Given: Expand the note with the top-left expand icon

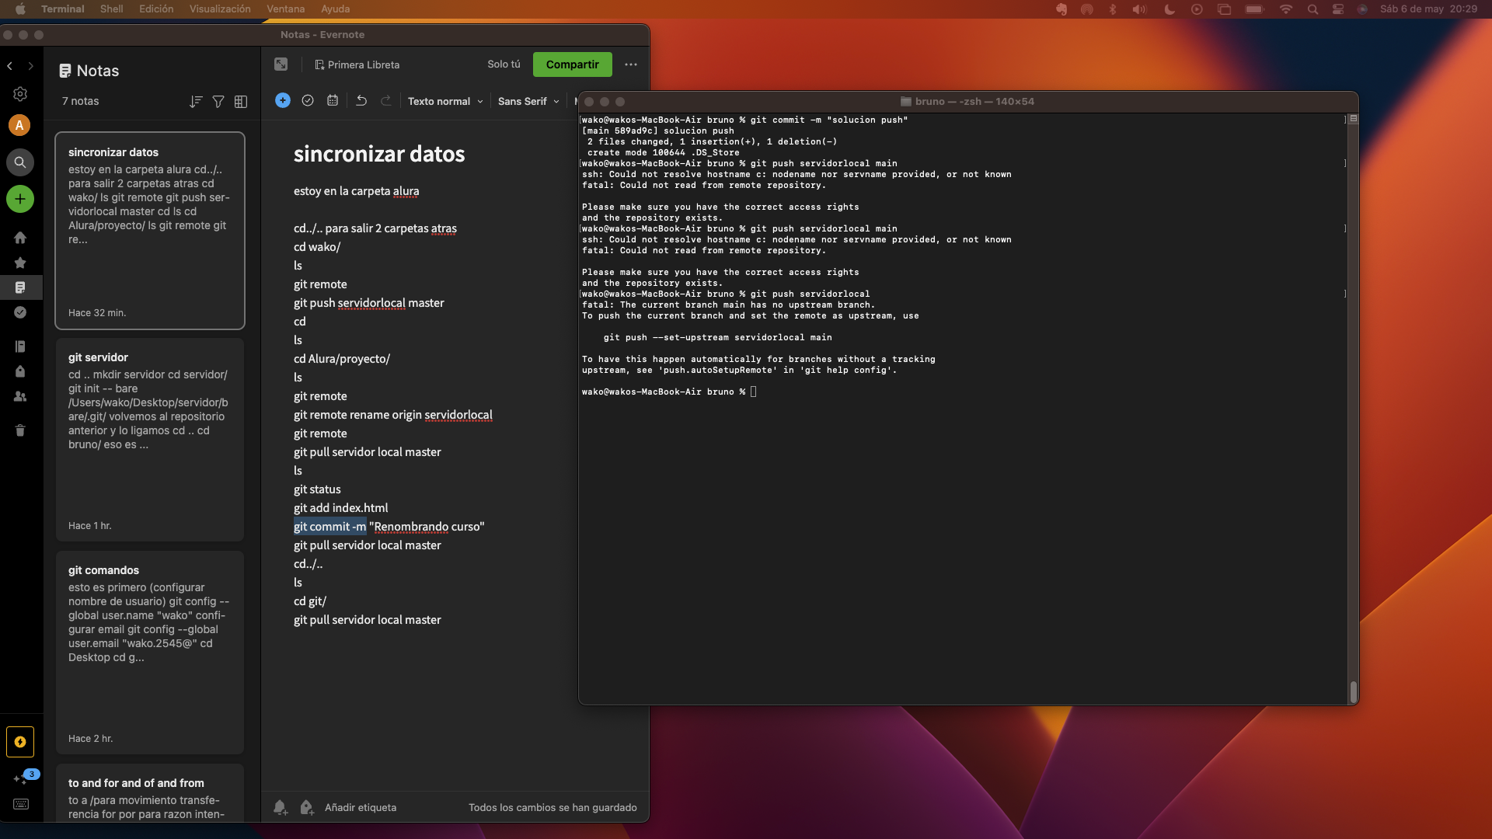Looking at the screenshot, I should [281, 64].
